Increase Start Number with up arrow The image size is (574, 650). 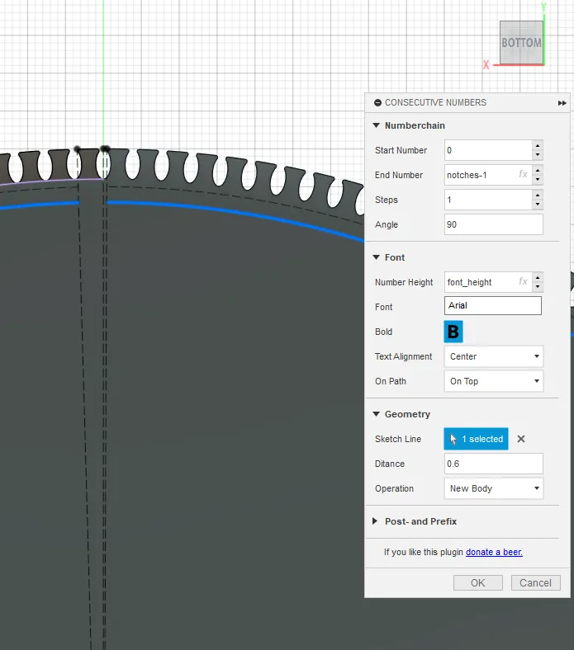pos(538,145)
